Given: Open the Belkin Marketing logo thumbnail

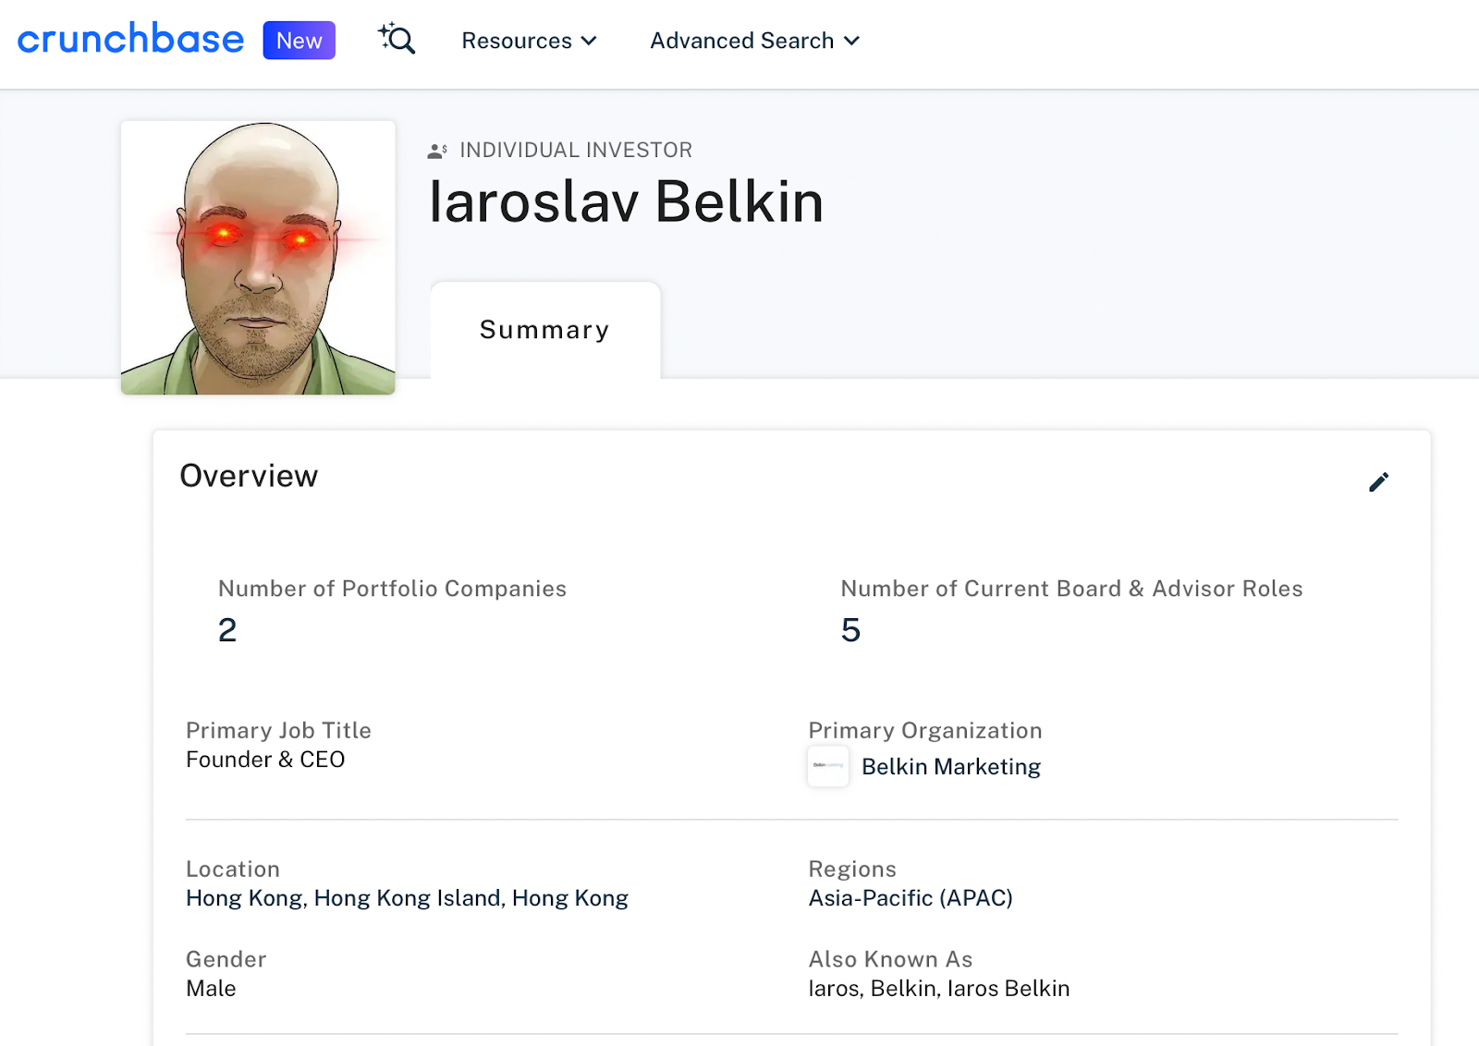Looking at the screenshot, I should (827, 766).
